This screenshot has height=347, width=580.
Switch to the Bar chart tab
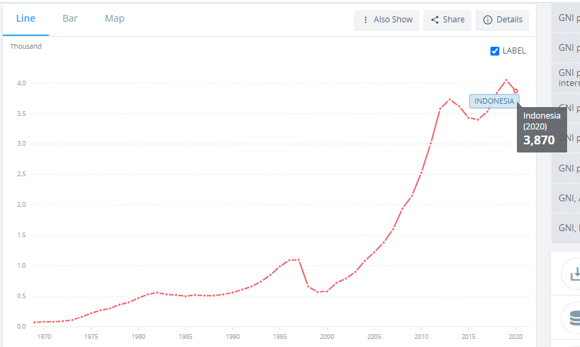tap(70, 18)
